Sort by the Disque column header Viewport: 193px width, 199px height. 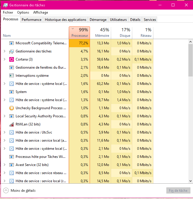point(122,33)
